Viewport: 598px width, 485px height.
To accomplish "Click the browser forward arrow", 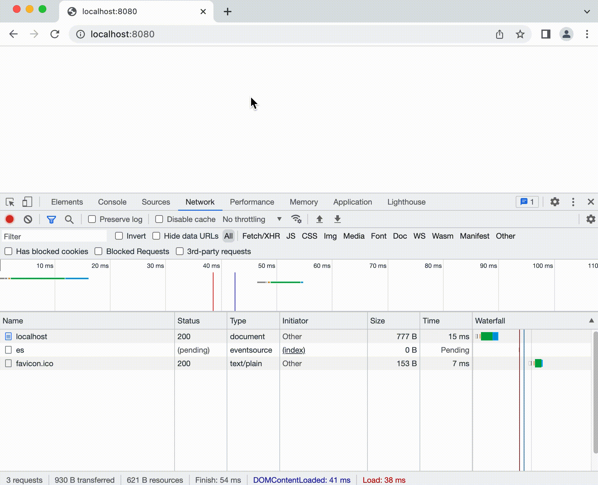I will point(34,34).
